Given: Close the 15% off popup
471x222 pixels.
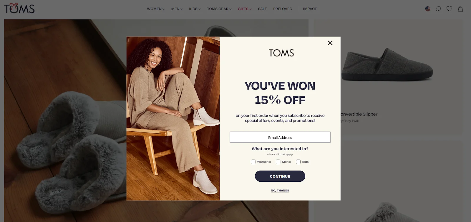Looking at the screenshot, I should pos(330,43).
